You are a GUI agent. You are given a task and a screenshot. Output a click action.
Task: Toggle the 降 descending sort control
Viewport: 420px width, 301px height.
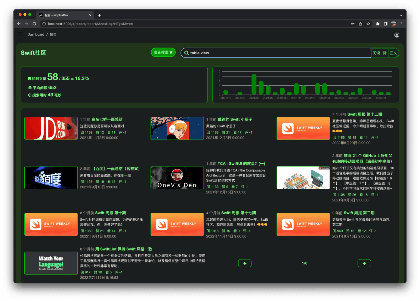(385, 53)
